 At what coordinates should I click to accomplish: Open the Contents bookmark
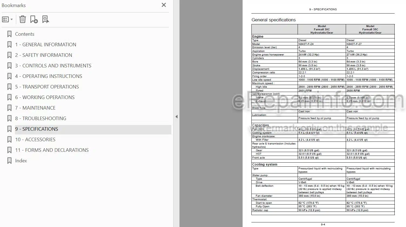(25, 34)
